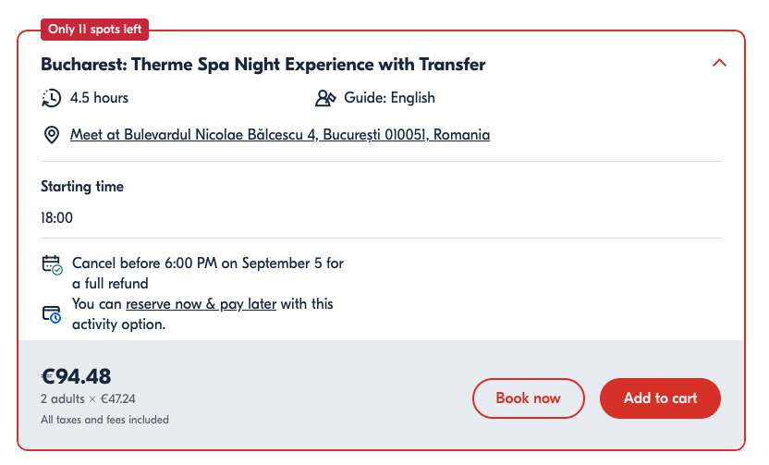The height and width of the screenshot is (465, 769).
Task: Click the clock duration icon
Action: coord(52,98)
